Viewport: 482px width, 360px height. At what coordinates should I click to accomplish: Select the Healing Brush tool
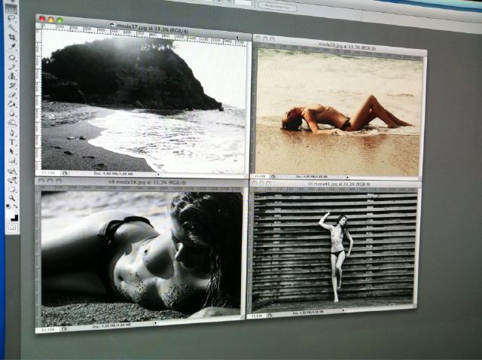12,57
